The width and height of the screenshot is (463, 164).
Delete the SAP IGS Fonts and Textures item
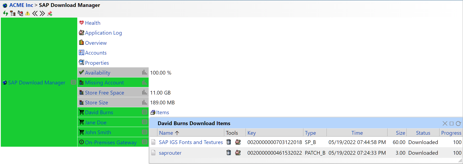point(229,142)
